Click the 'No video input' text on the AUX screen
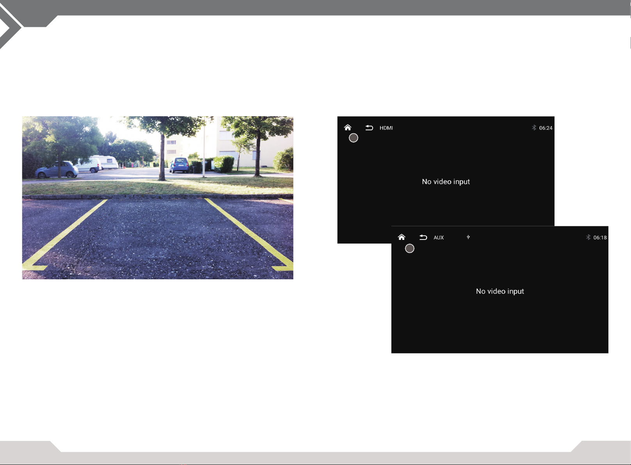 500,291
